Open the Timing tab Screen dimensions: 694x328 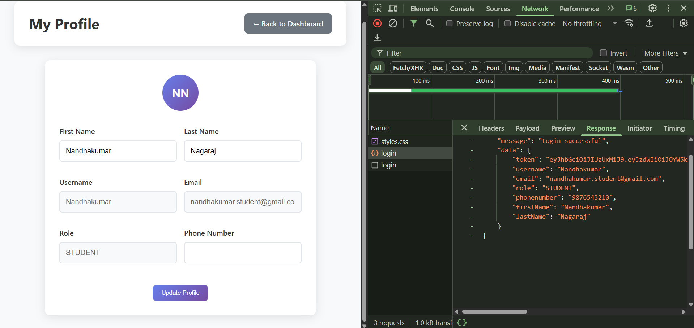coord(674,128)
